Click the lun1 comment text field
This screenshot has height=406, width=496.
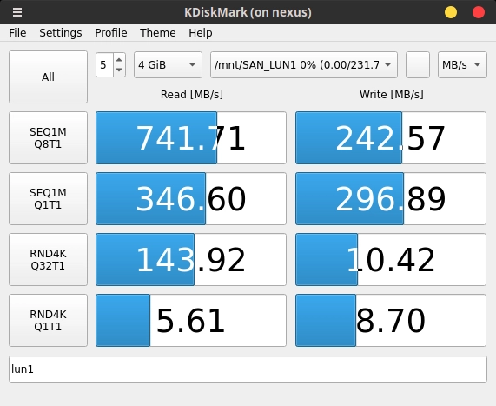click(x=248, y=369)
